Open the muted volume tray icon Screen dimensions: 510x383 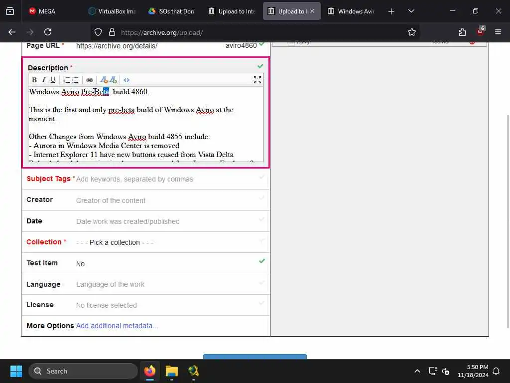(446, 371)
